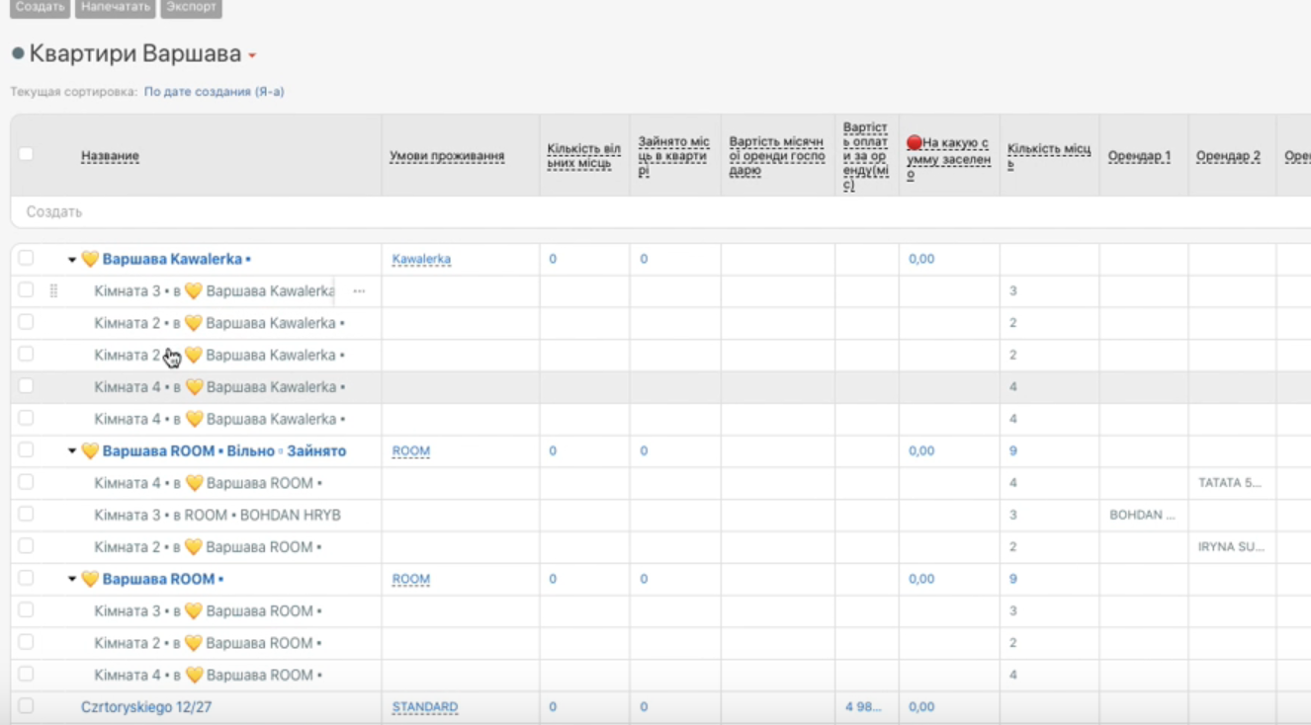Viewport: 1311px width, 725px height.
Task: Click the red circle icon in column header
Action: point(914,143)
